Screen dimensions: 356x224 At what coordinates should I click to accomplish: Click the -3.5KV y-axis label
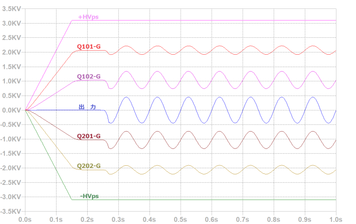(11, 212)
